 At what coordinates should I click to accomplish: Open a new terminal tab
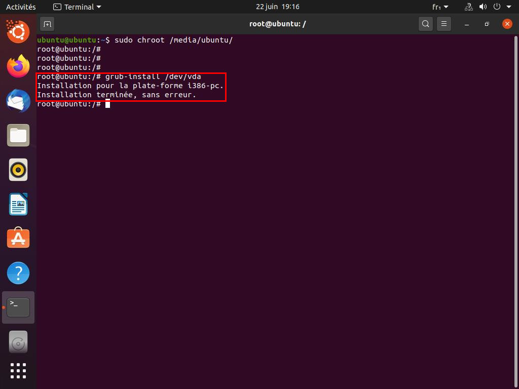pos(47,24)
